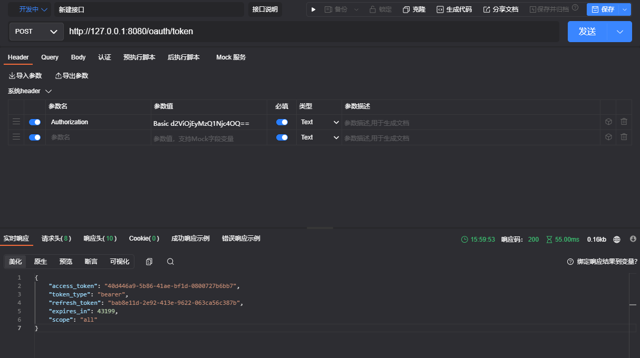Click the cube icon in the Authorization row
Image resolution: width=640 pixels, height=358 pixels.
click(608, 122)
